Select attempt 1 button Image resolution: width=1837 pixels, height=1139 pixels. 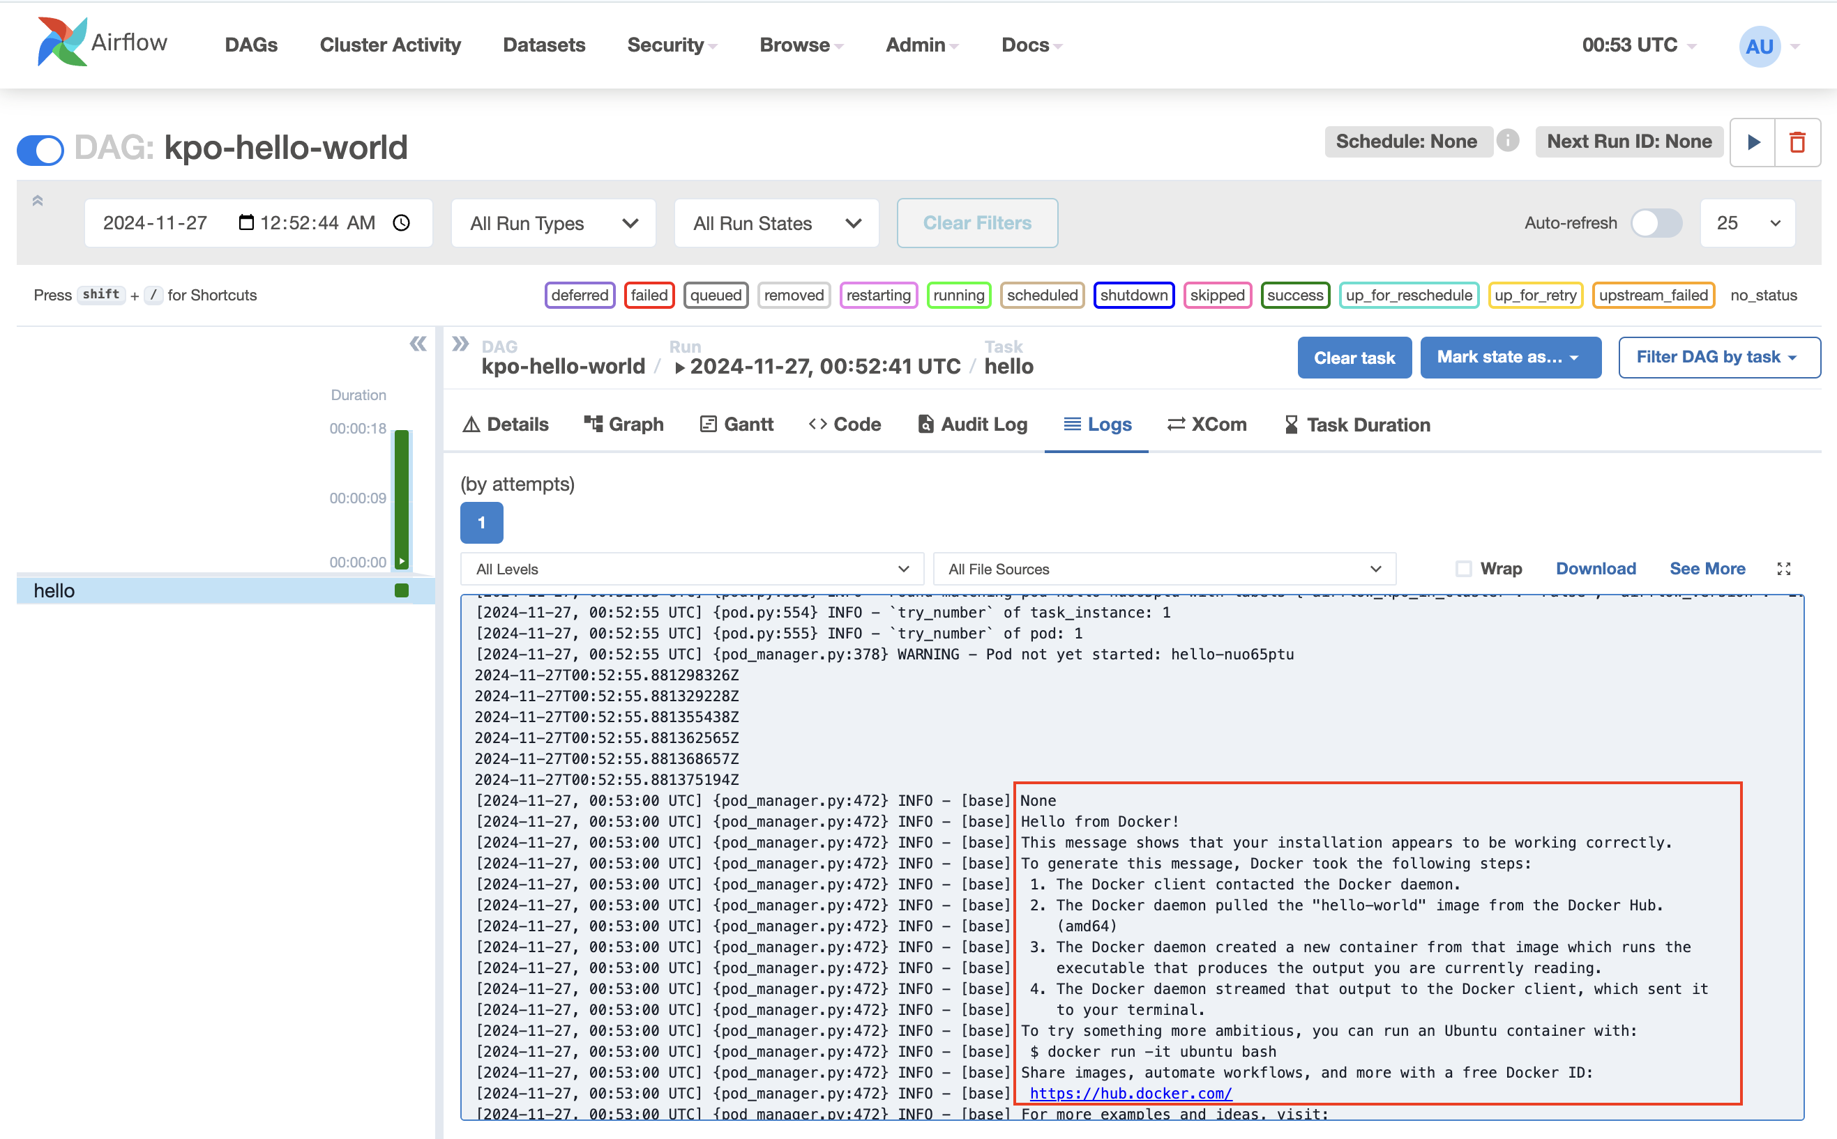481,522
